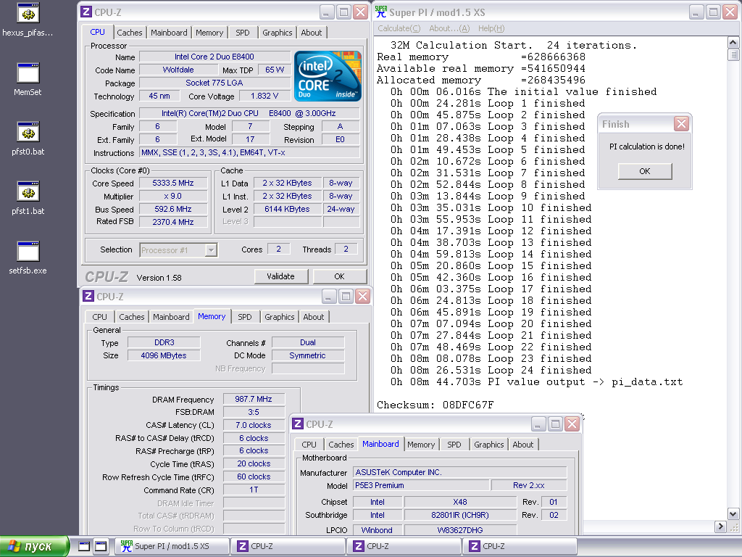Click the Level 2 cache value 6144 KBytes
The height and width of the screenshot is (557, 742).
[x=287, y=209]
